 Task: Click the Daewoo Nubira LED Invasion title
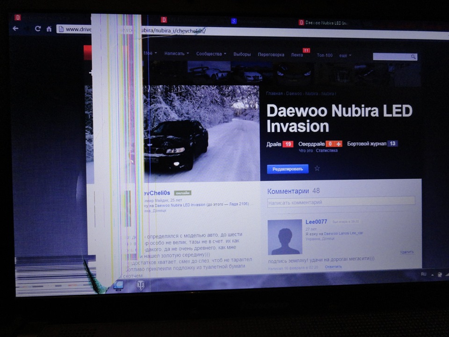(x=340, y=118)
